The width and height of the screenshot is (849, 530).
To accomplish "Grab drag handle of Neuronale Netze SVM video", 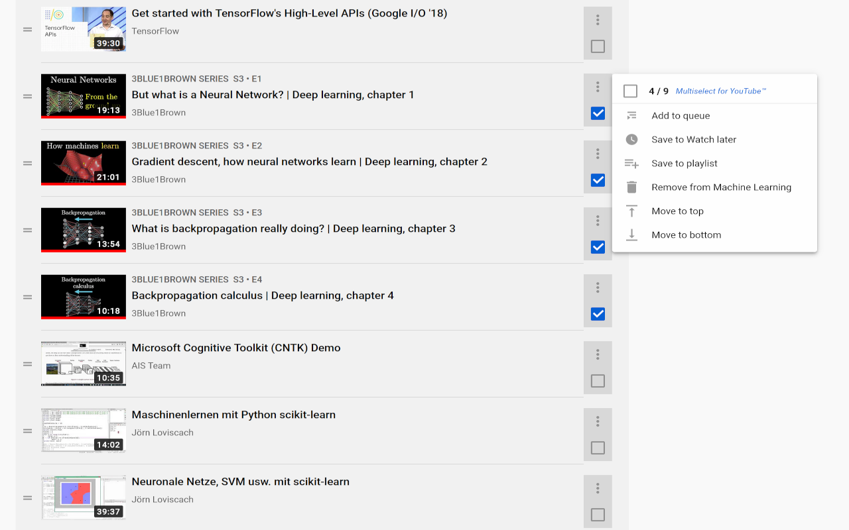I will point(28,498).
